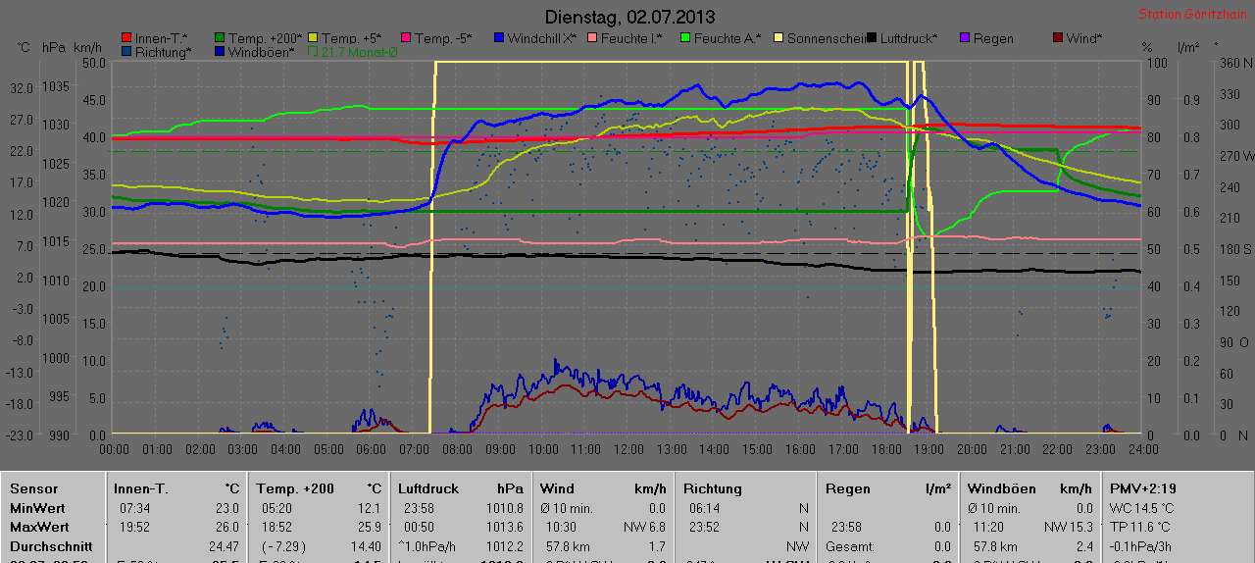This screenshot has height=563, width=1255.
Task: Click Luftdruck minimum value 1010.8
Action: click(x=505, y=508)
